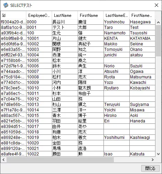Sort by the Id column header
The image size is (162, 174).
13,15
